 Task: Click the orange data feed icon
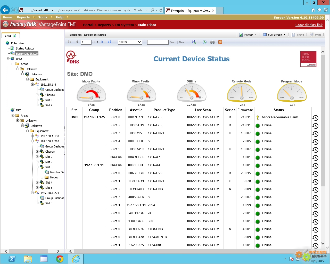pyautogui.click(x=220, y=42)
